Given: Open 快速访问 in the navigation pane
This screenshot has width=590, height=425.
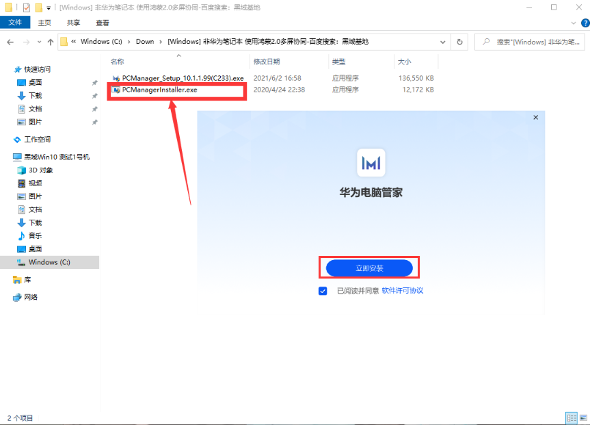Looking at the screenshot, I should click(x=37, y=69).
